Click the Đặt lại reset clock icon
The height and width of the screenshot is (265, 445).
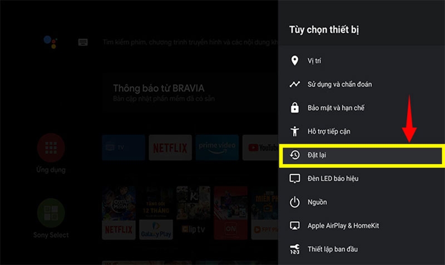point(295,155)
